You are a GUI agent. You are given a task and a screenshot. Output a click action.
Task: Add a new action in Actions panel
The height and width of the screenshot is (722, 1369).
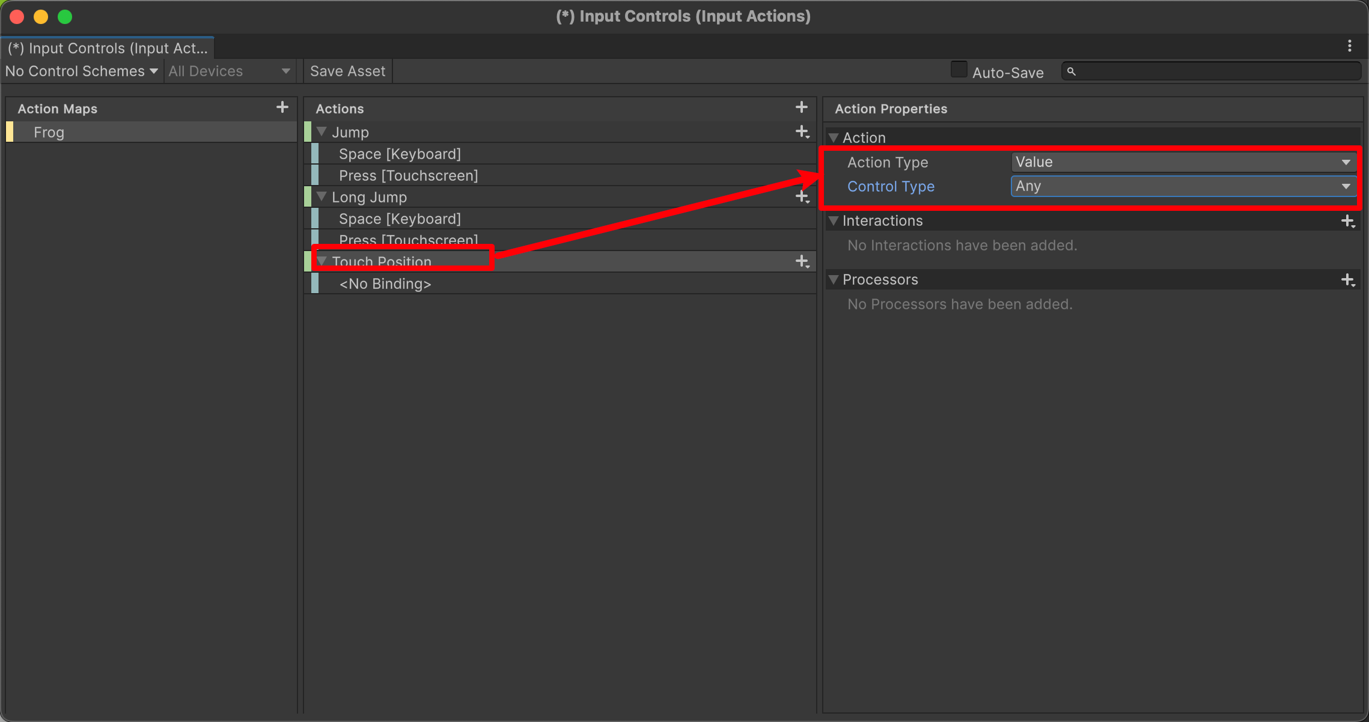click(x=801, y=108)
